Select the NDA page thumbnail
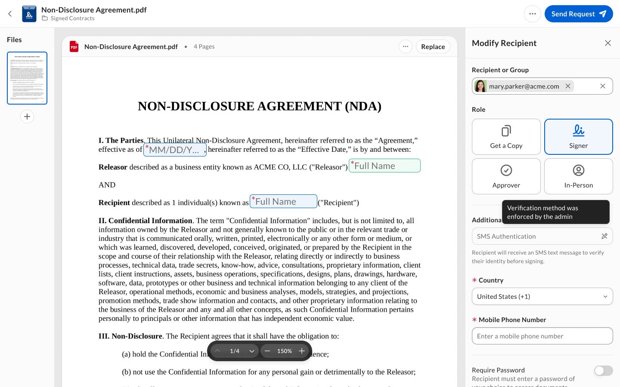The image size is (620, 387). (x=27, y=78)
